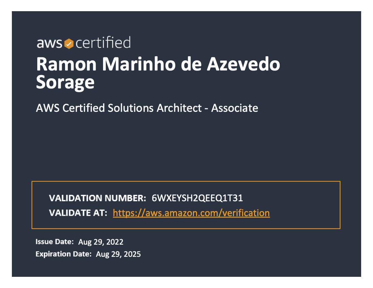Image resolution: width=373 pixels, height=288 pixels.
Task: Click the word Associate in certification title
Action: coord(235,108)
